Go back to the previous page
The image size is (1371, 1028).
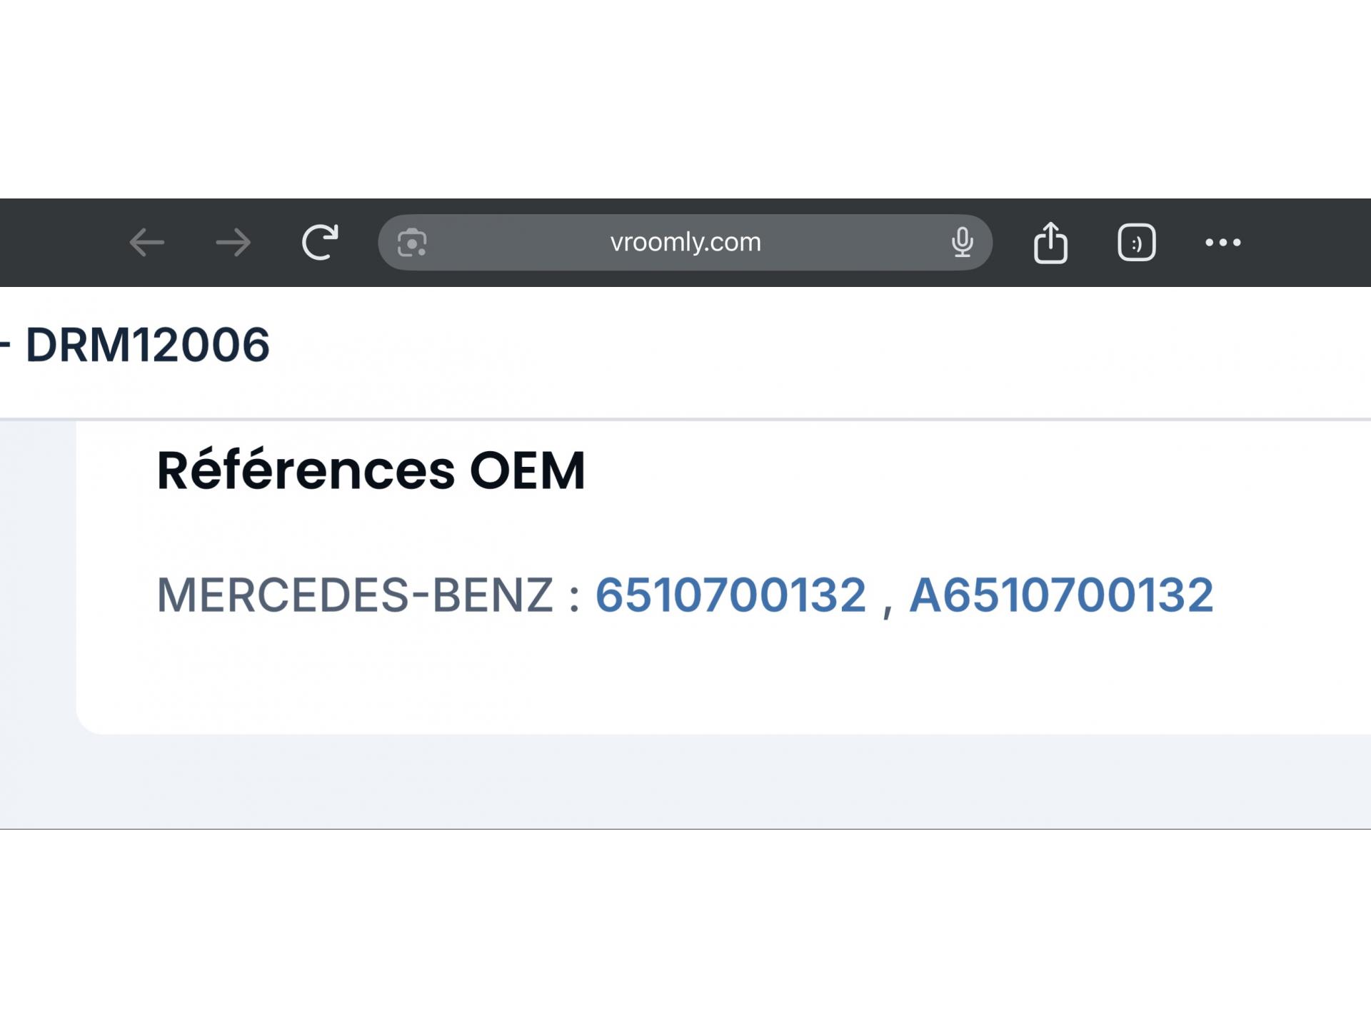tap(146, 243)
